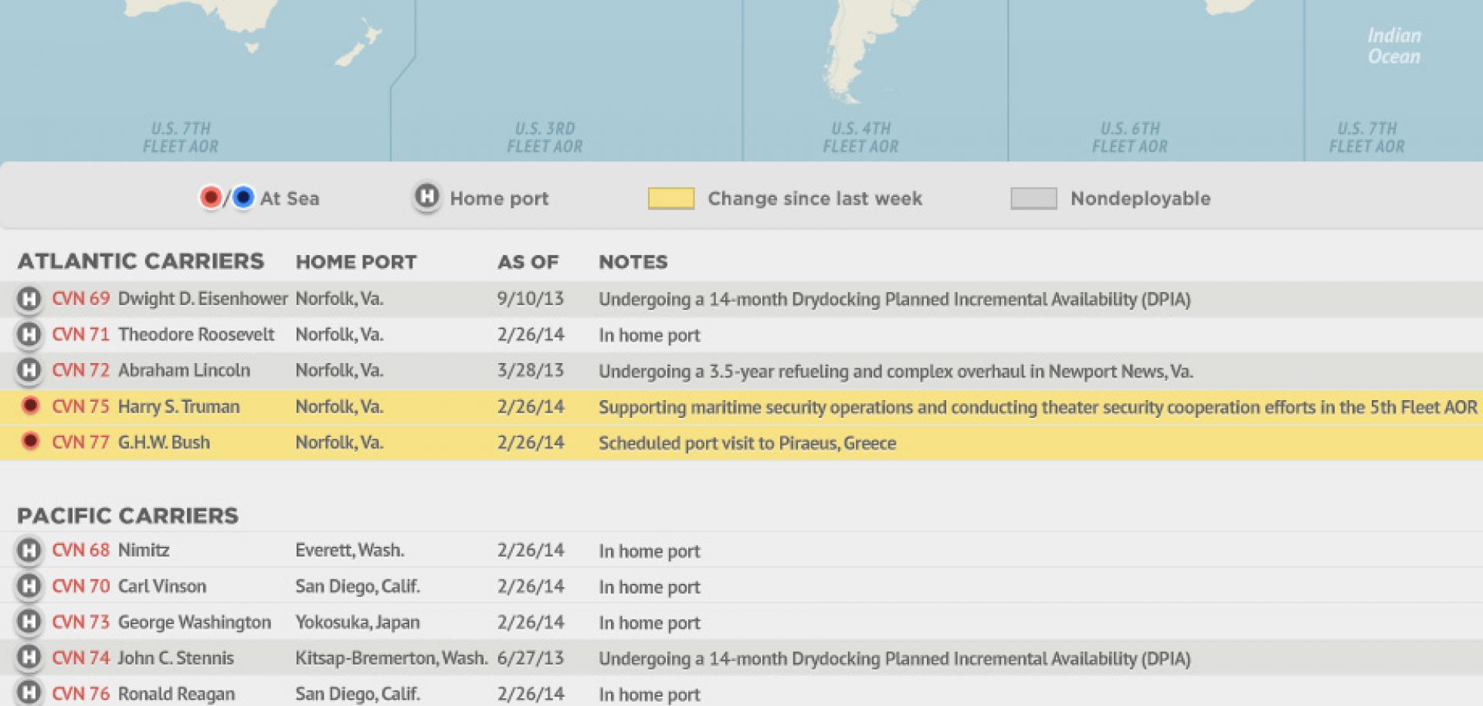
Task: Click the home port icon beside Ronald Reagan
Action: pyautogui.click(x=29, y=693)
